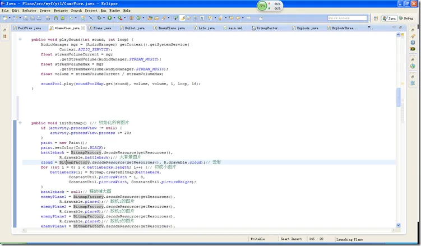Click the New Java Class icon

pos(138,18)
